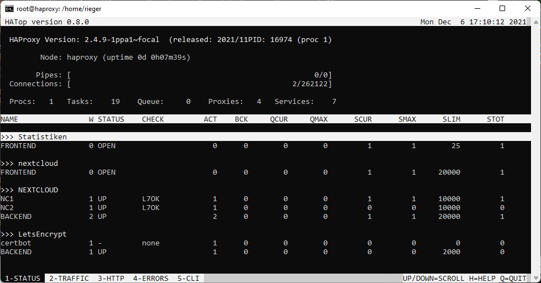The width and height of the screenshot is (541, 283).
Task: Switch to the 5-CLI tab
Action: (188, 278)
